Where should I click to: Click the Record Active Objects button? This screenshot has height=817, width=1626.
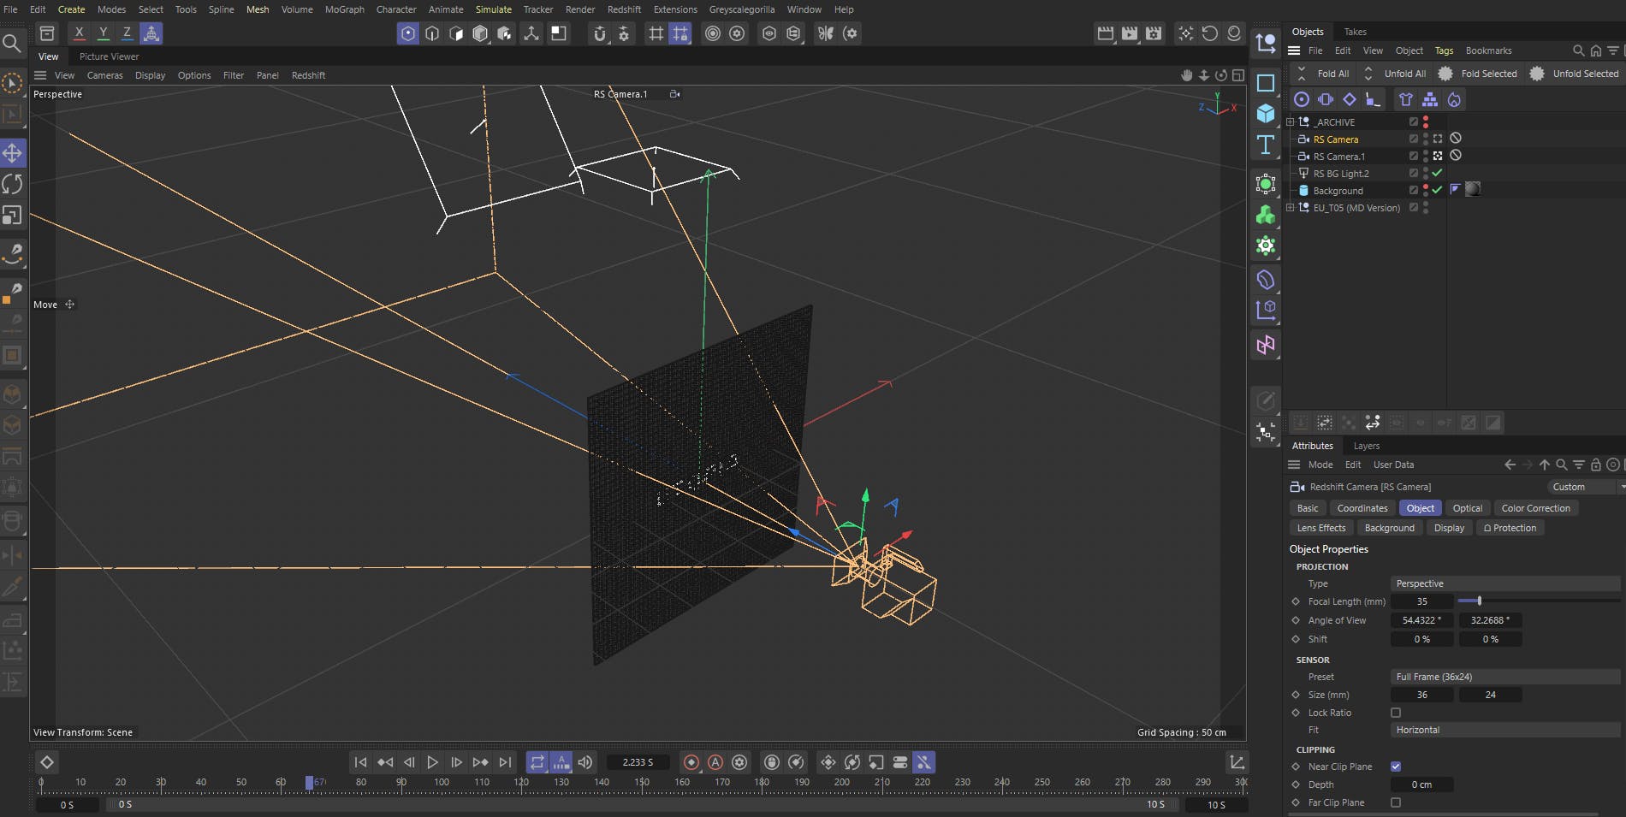pos(691,762)
